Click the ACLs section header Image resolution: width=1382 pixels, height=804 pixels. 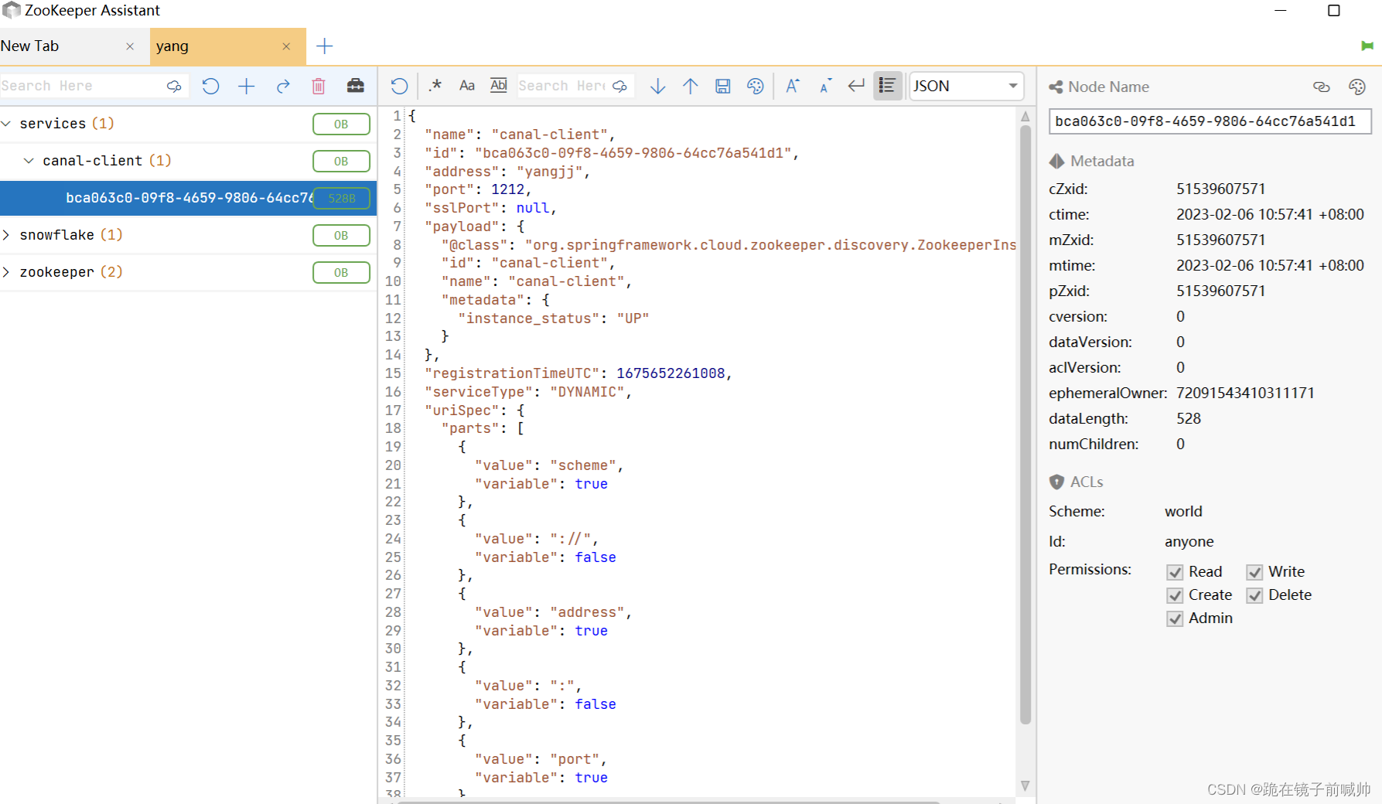1077,482
